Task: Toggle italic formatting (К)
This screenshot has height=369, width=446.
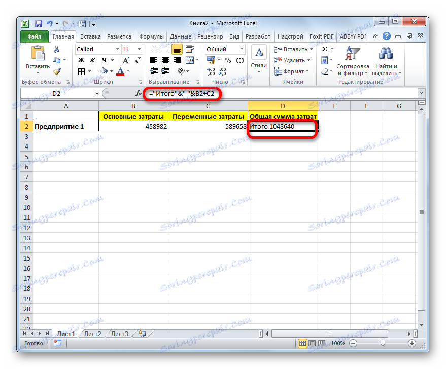Action: coord(93,60)
